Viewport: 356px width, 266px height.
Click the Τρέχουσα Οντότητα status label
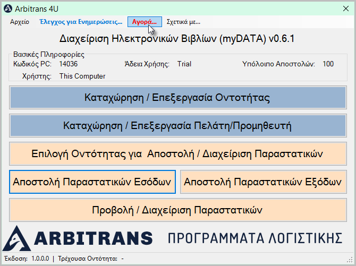[x=88, y=259]
